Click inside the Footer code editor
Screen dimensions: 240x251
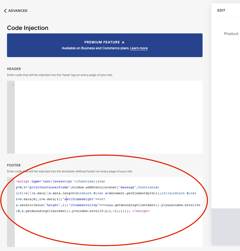(109, 212)
